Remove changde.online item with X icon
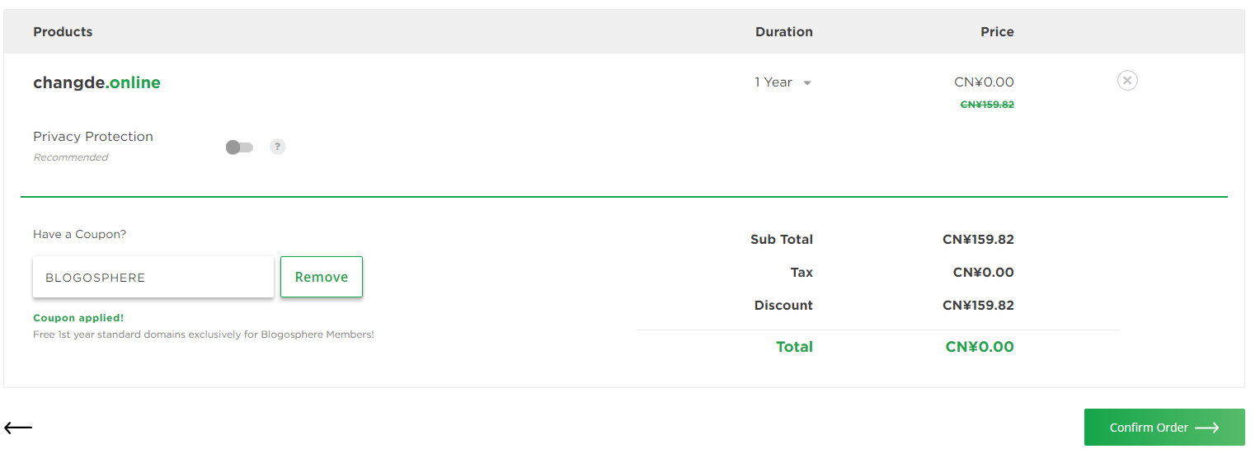The height and width of the screenshot is (449, 1260). [1127, 80]
